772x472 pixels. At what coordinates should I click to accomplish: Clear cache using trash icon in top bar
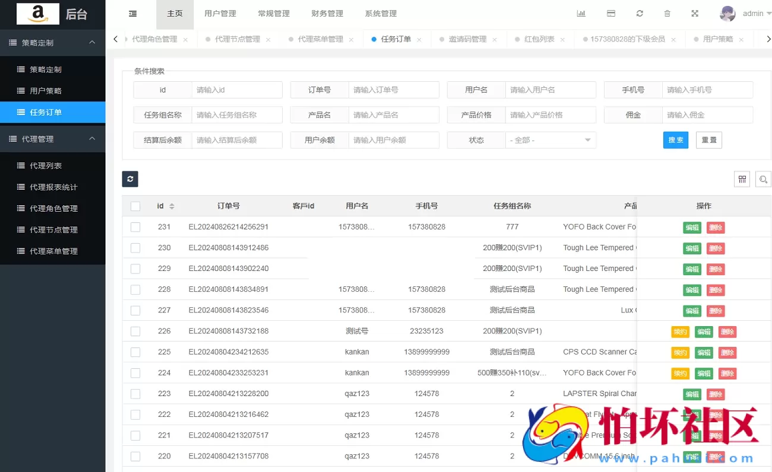coord(667,13)
